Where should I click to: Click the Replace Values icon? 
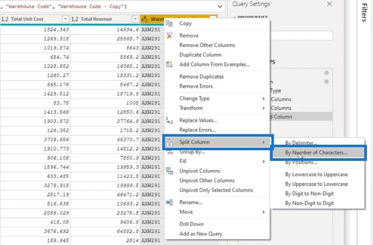tap(169, 120)
